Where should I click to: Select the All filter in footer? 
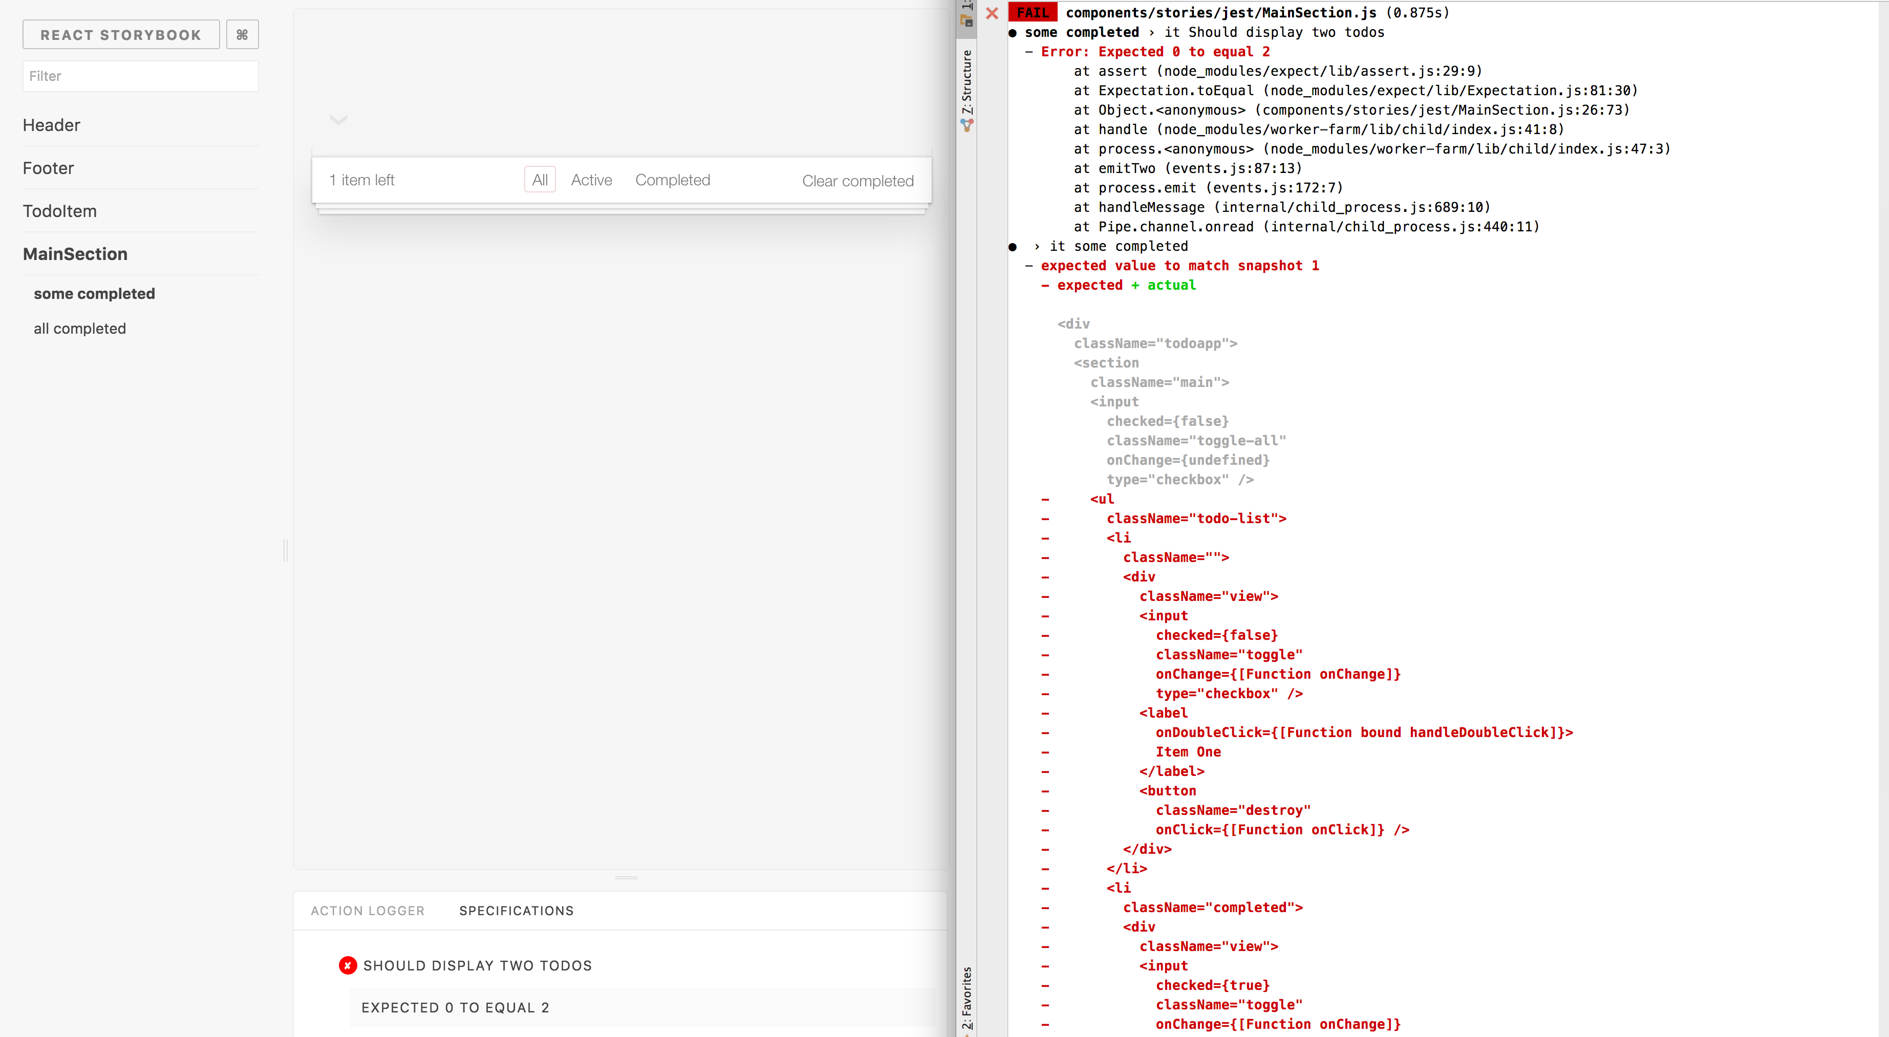(x=540, y=180)
